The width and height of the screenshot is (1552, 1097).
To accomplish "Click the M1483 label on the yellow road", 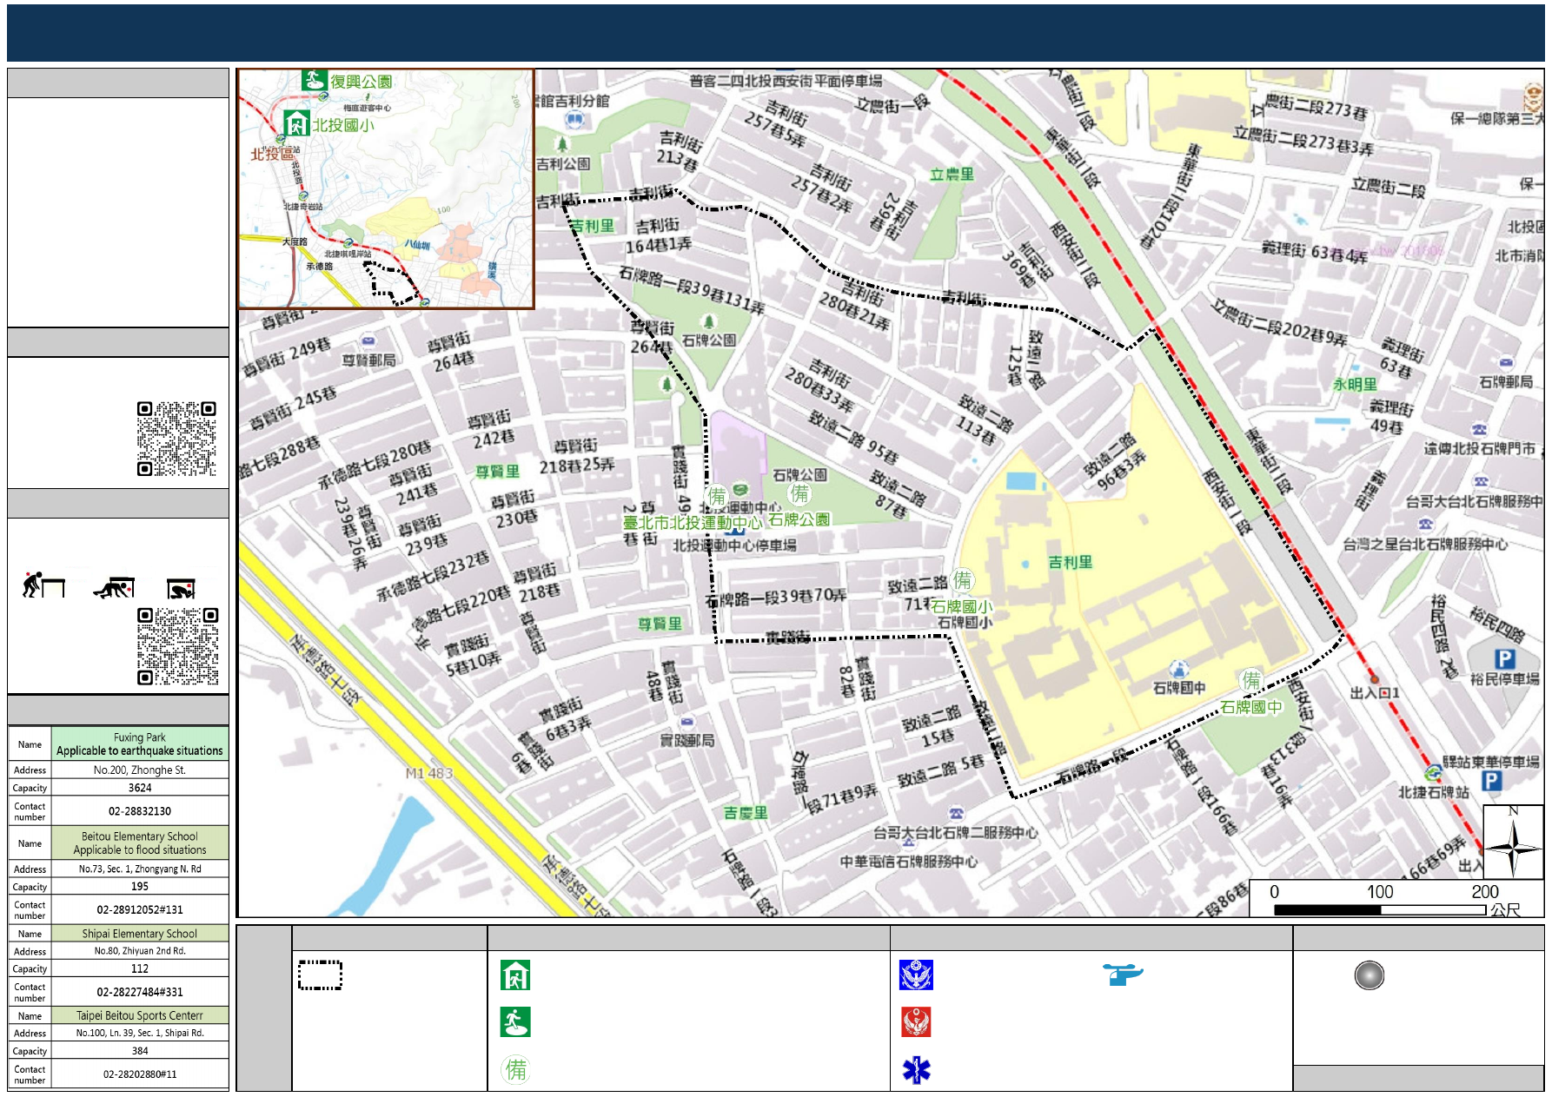I will pyautogui.click(x=428, y=773).
